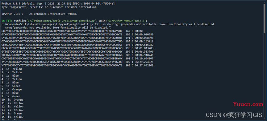267x121 pixels.
Task: Click the timestamp '0:00:00.616982'
Action: click(x=143, y=45)
